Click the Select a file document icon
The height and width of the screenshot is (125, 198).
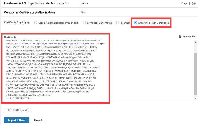180,37
